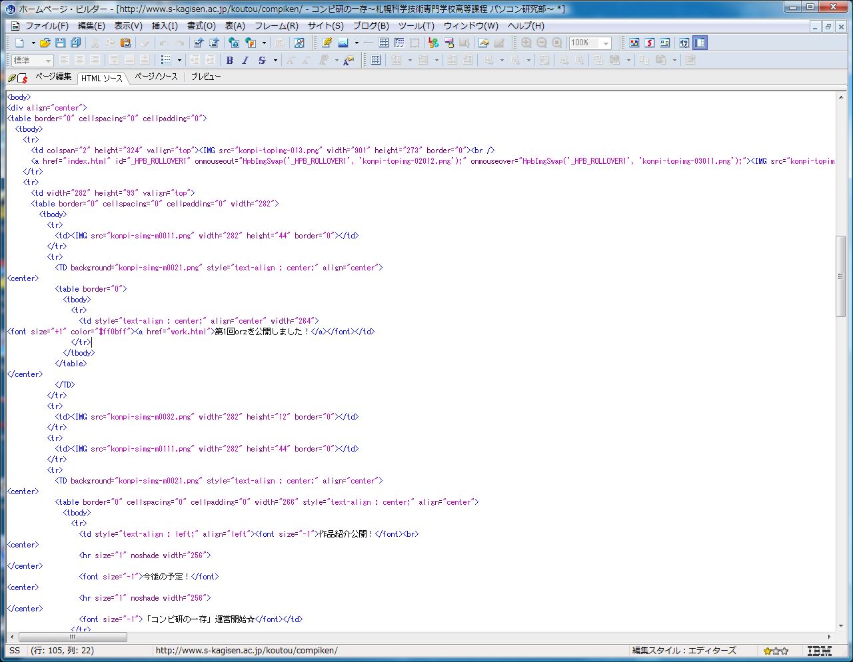The image size is (853, 662).
Task: Switch to the ページ/ソース tab
Action: pyautogui.click(x=157, y=77)
